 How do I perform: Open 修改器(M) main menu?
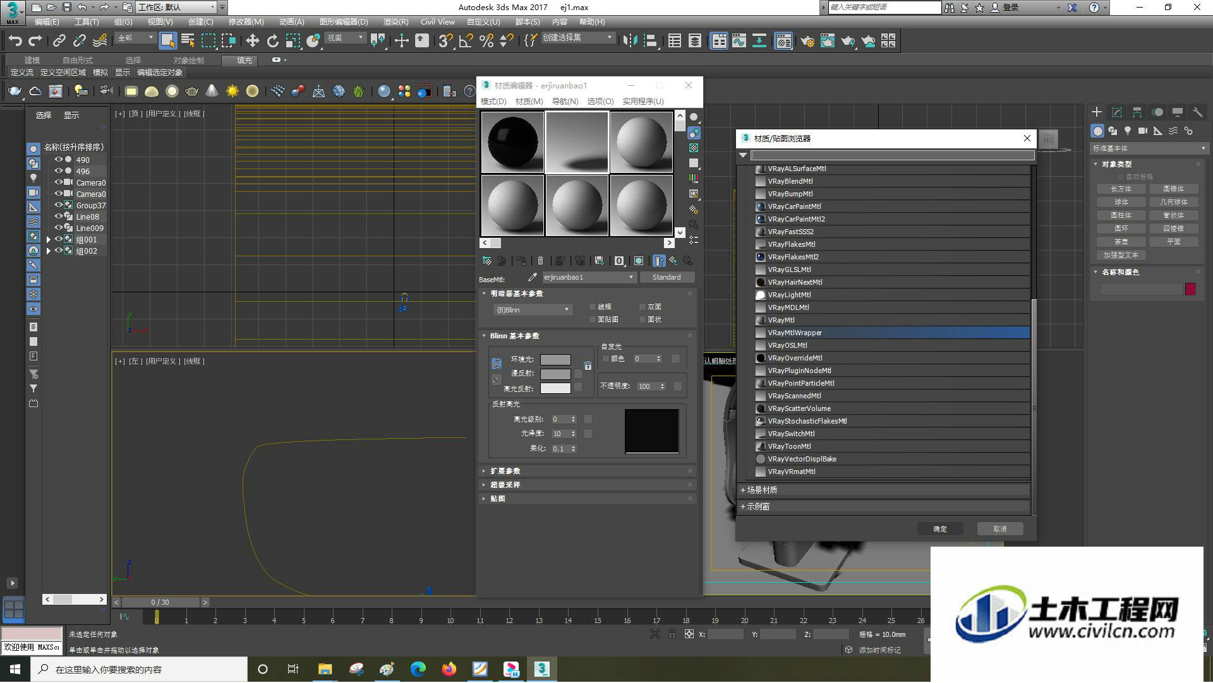click(x=246, y=22)
